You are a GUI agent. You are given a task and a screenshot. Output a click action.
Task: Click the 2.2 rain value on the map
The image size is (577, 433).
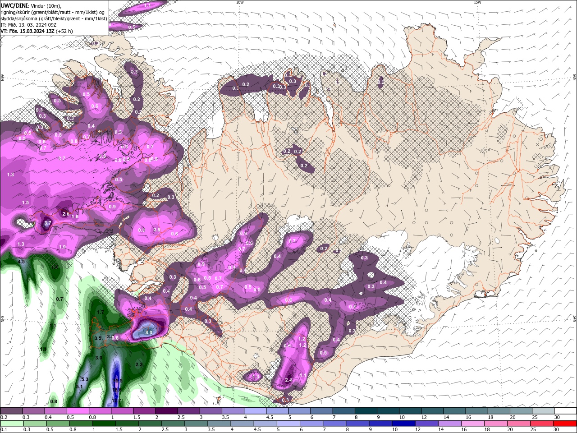(139, 364)
